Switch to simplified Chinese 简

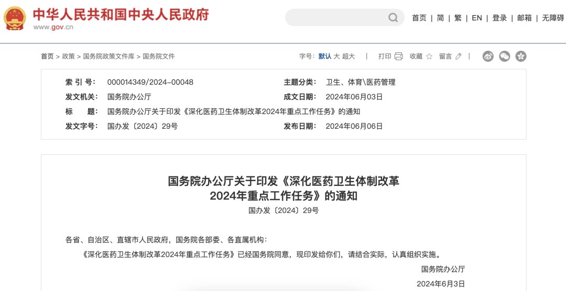440,18
